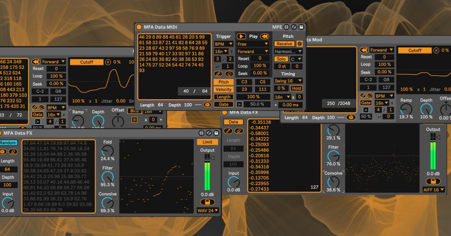The height and width of the screenshot is (236, 451).
Task: Select the eraser icon in MFA Data MIDI
Action: (229, 74)
